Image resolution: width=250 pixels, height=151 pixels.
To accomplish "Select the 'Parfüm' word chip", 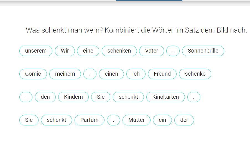I will pos(90,120).
